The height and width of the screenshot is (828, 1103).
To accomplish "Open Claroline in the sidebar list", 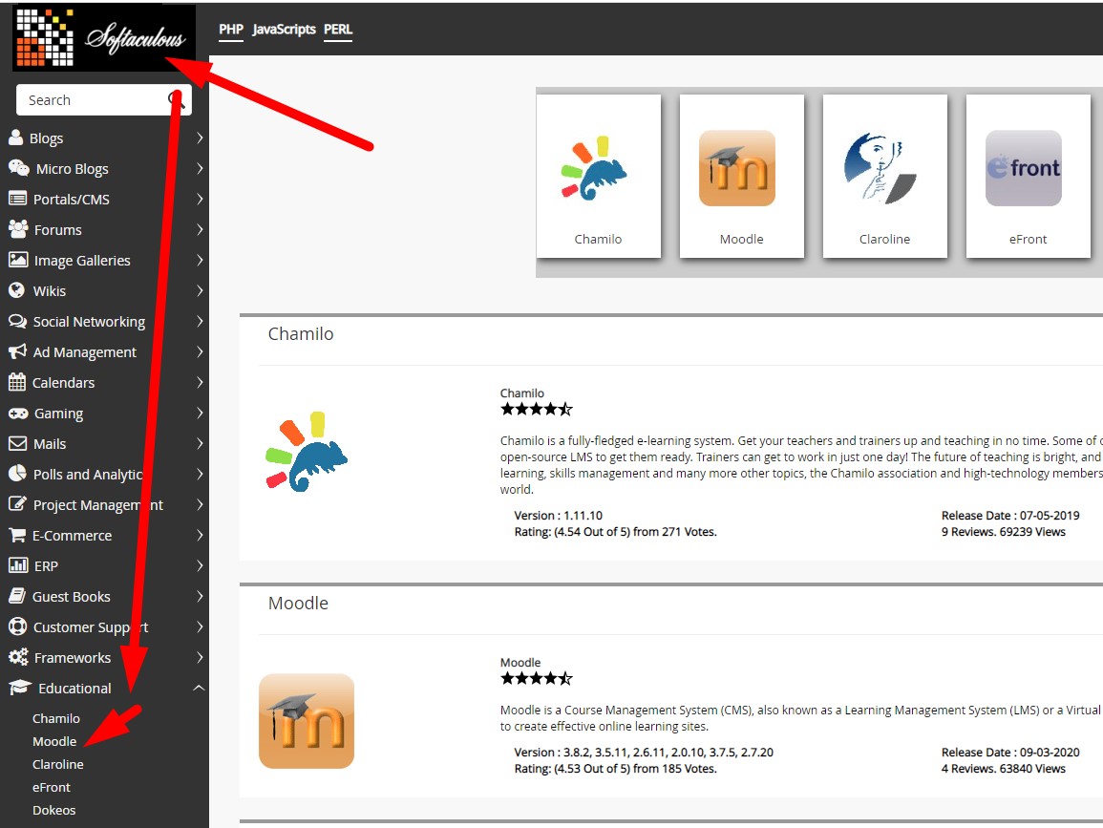I will point(57,764).
